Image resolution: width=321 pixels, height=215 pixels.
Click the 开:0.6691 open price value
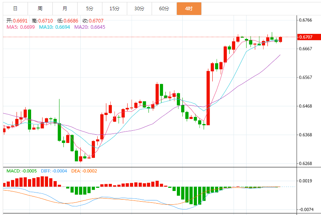17,21
